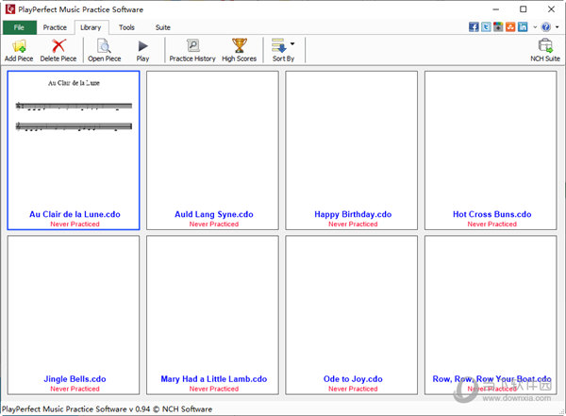This screenshot has width=566, height=416.
Task: Click the orange social share icon
Action: click(510, 27)
